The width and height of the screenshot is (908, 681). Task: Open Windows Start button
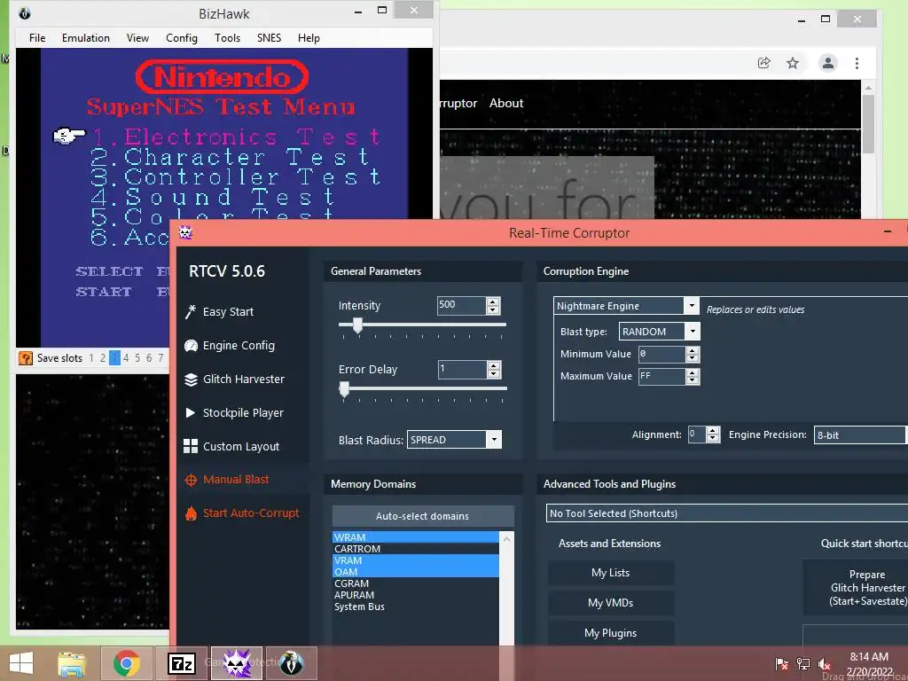point(21,663)
